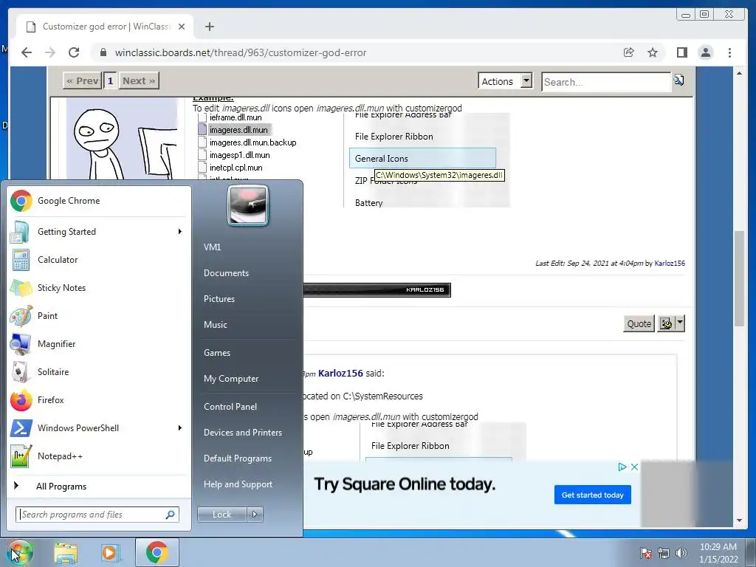756x567 pixels.
Task: Launch Paint from Start menu
Action: point(99,316)
